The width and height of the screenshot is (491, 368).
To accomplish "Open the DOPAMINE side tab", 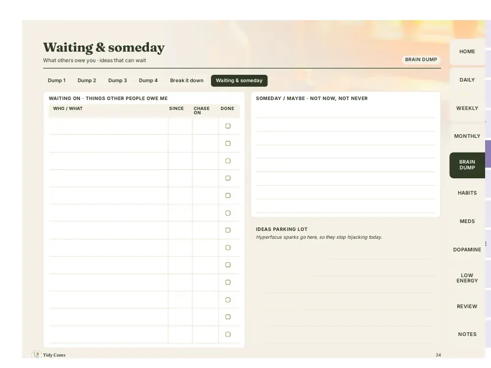I will (x=467, y=250).
